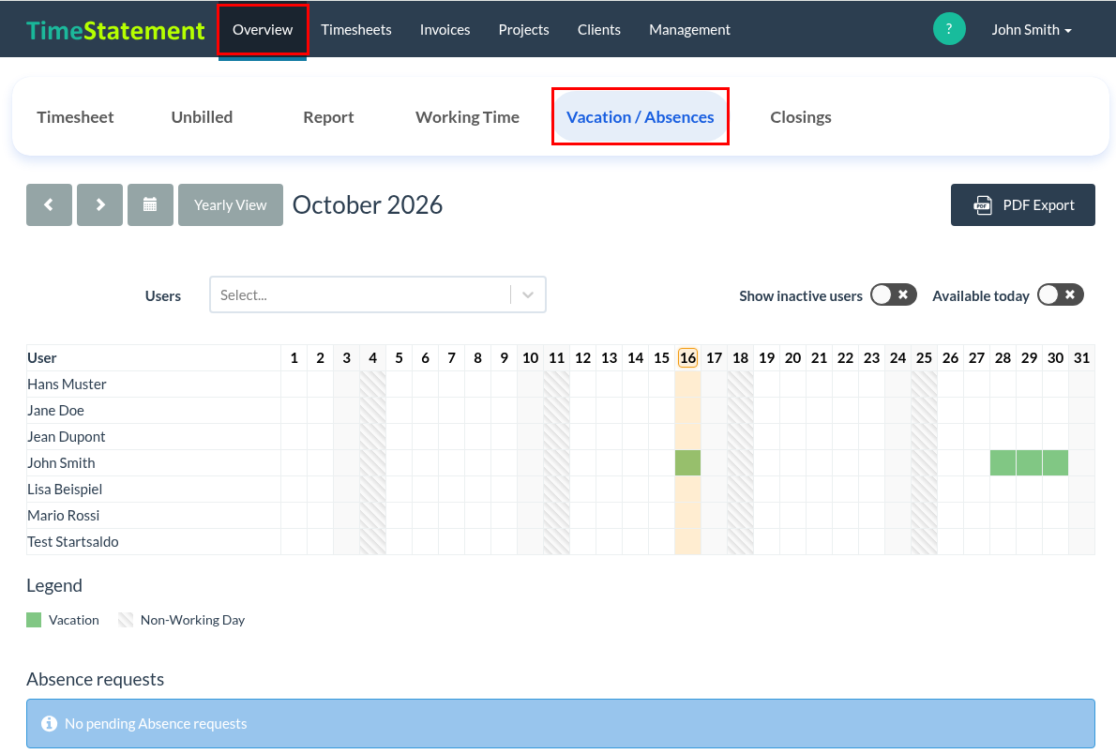The height and width of the screenshot is (754, 1116).
Task: Toggle the Available today switch
Action: 1061,294
